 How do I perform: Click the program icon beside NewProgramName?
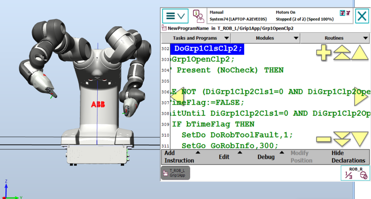click(164, 28)
